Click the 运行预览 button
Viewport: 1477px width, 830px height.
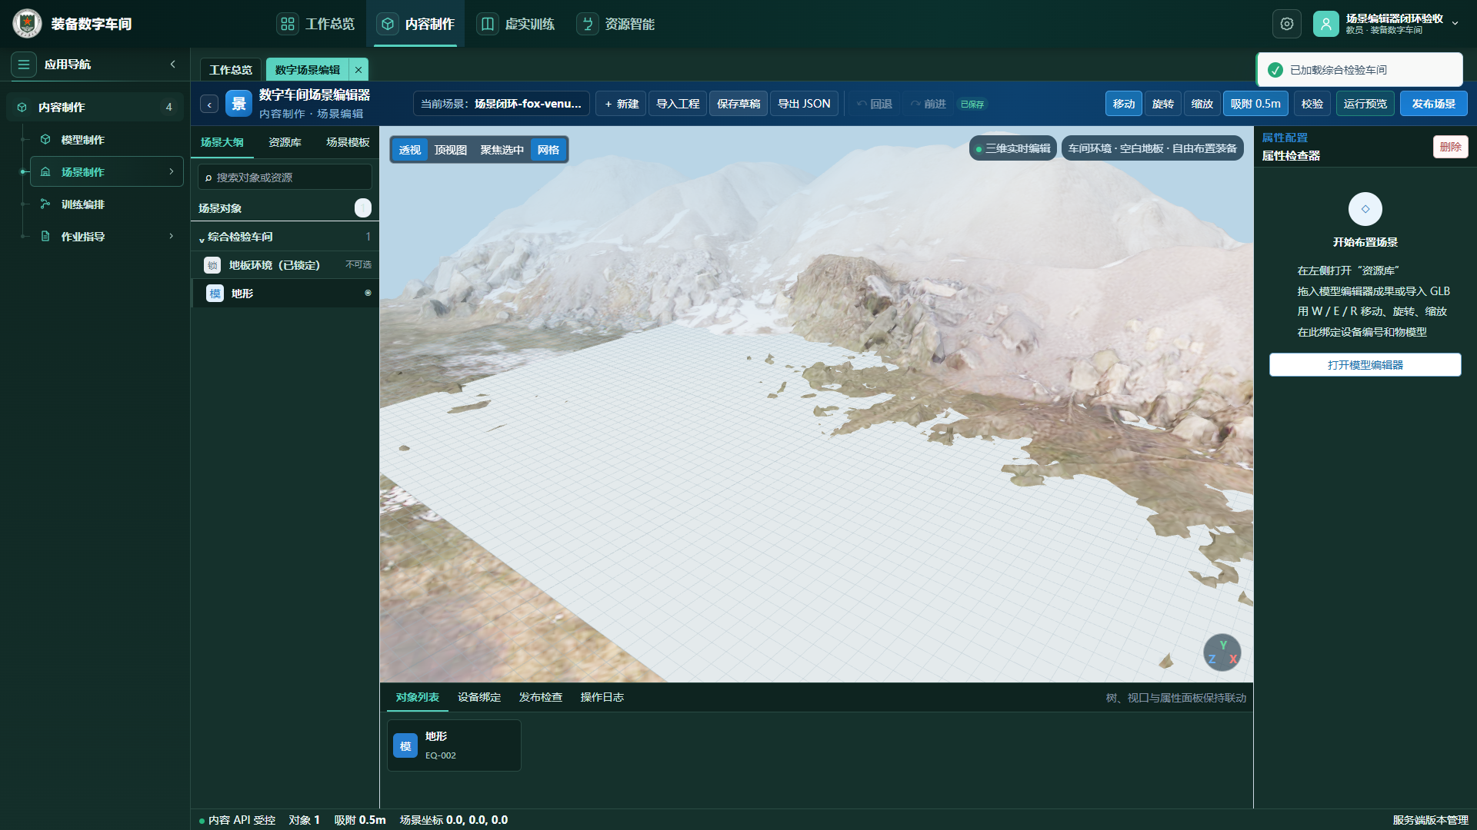1365,104
